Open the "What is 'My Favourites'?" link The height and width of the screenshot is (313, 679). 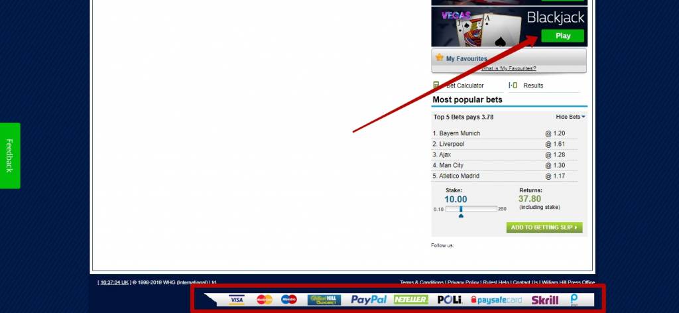click(509, 68)
